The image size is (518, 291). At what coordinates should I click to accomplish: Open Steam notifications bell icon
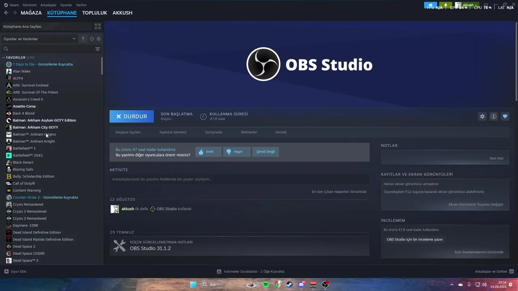pyautogui.click(x=446, y=5)
